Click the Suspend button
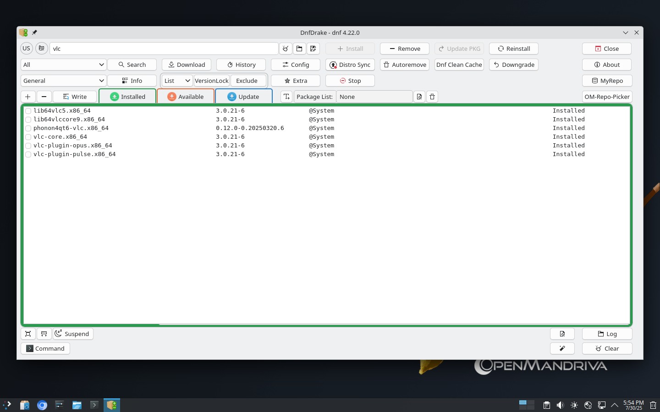Image resolution: width=660 pixels, height=412 pixels. click(73, 334)
